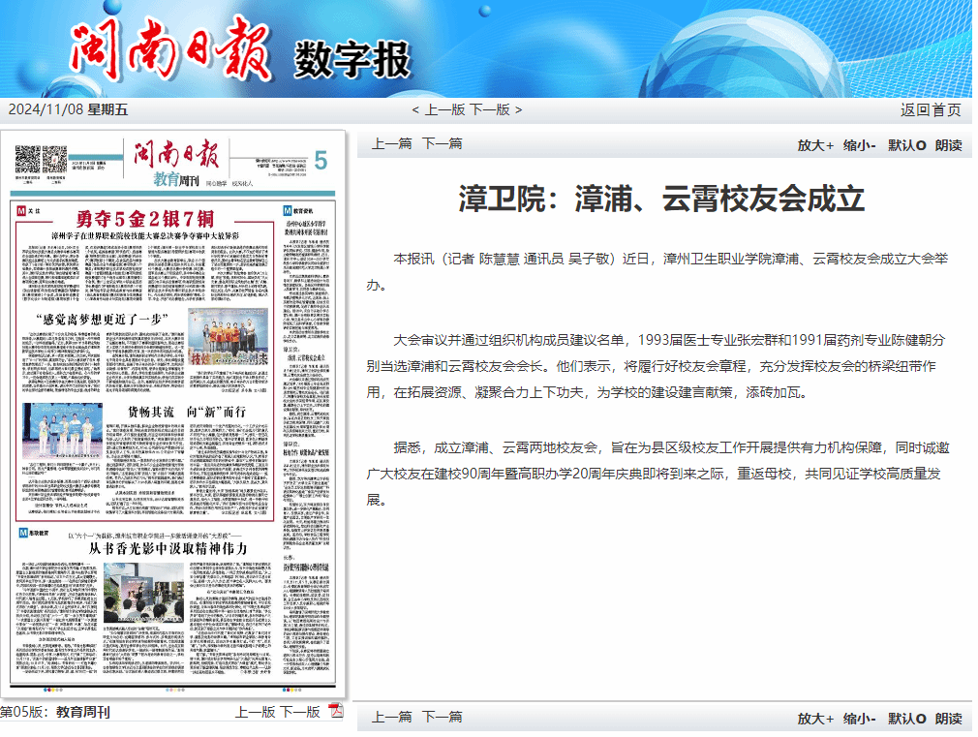Open the photo in the 感觉离梦想更近了一步 article
Viewport: 978px width, 737px height.
coord(227,338)
